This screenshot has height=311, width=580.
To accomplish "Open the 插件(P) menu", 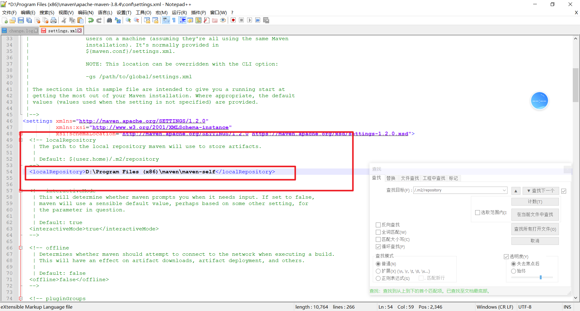I will pyautogui.click(x=198, y=12).
